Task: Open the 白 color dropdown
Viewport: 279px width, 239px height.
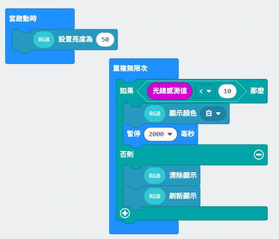Action: point(213,113)
